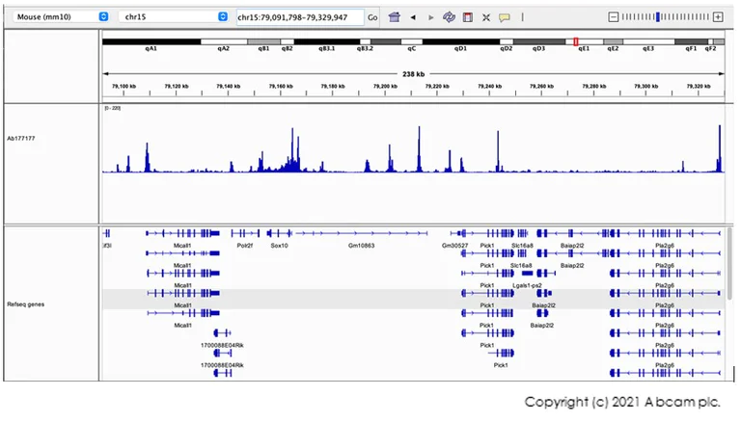Go forward with the right arrow icon

[x=431, y=17]
